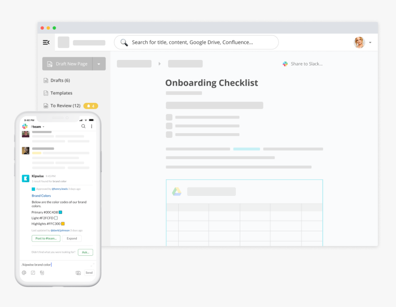Click the Kipwise bot avatar icon
Screen dimensions: 396x307
[26, 178]
